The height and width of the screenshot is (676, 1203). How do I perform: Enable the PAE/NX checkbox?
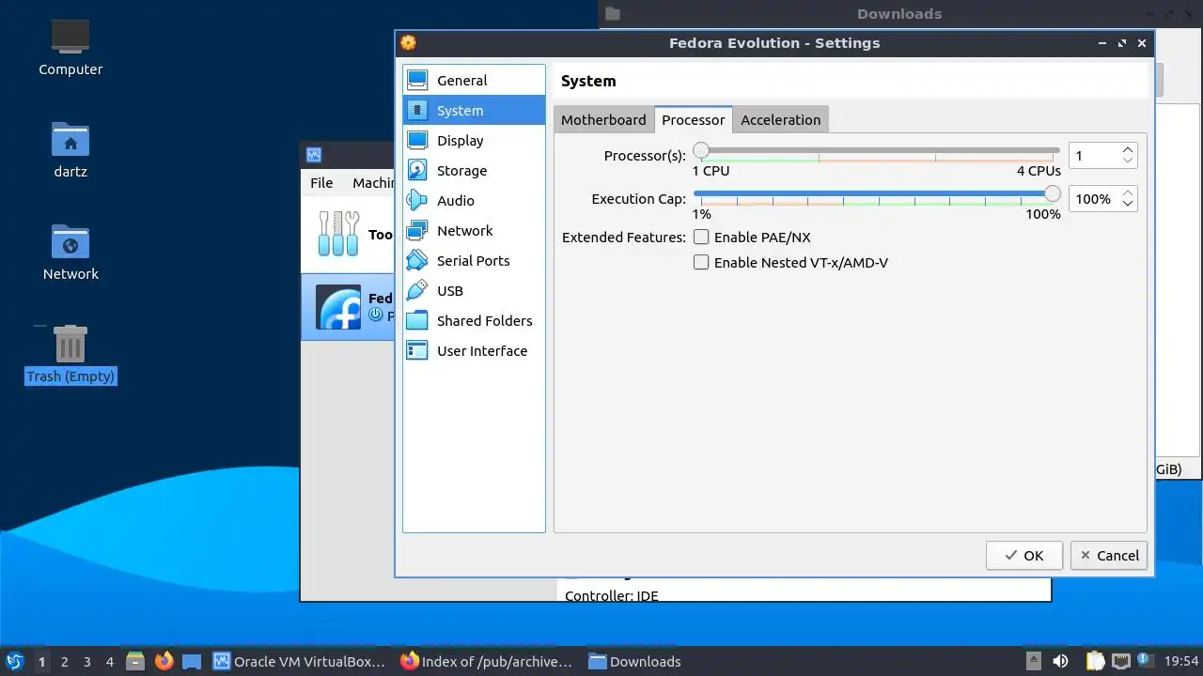pyautogui.click(x=701, y=237)
